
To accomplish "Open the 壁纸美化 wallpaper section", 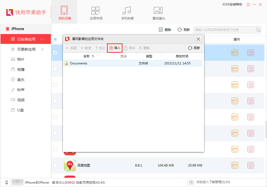I will (x=158, y=12).
